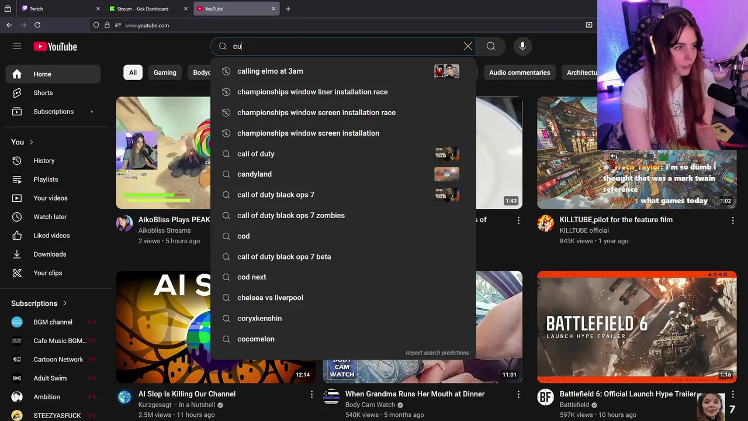The height and width of the screenshot is (421, 748).
Task: Click the site lock icon in address bar
Action: 107,25
